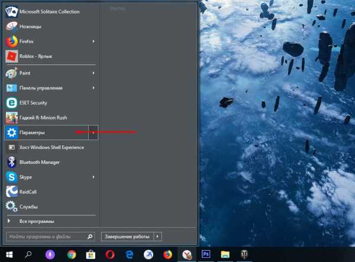
Task: Open the Панель управления icon
Action: [12, 88]
